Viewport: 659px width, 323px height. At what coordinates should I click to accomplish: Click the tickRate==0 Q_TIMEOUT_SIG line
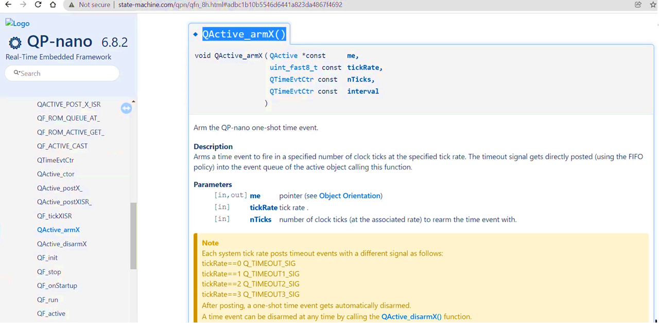pos(249,264)
